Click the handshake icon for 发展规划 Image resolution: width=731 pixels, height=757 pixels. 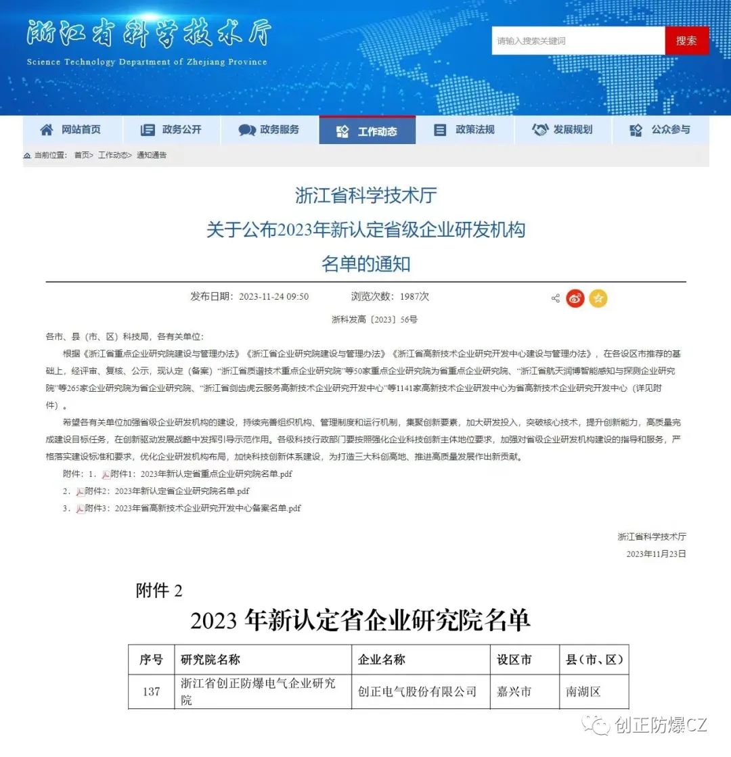(539, 130)
